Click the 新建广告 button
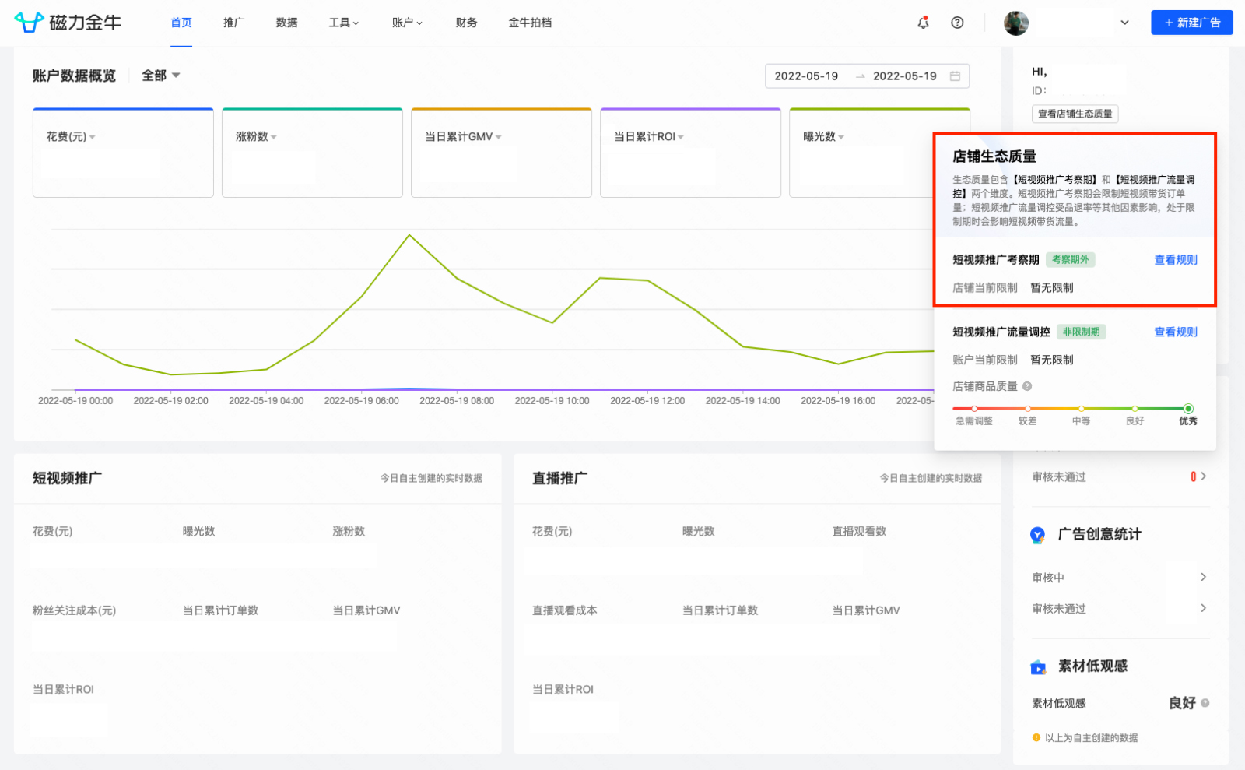This screenshot has width=1245, height=770. (1191, 23)
